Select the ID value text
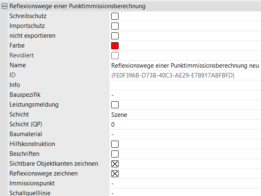This screenshot has height=196, width=261. point(172,75)
